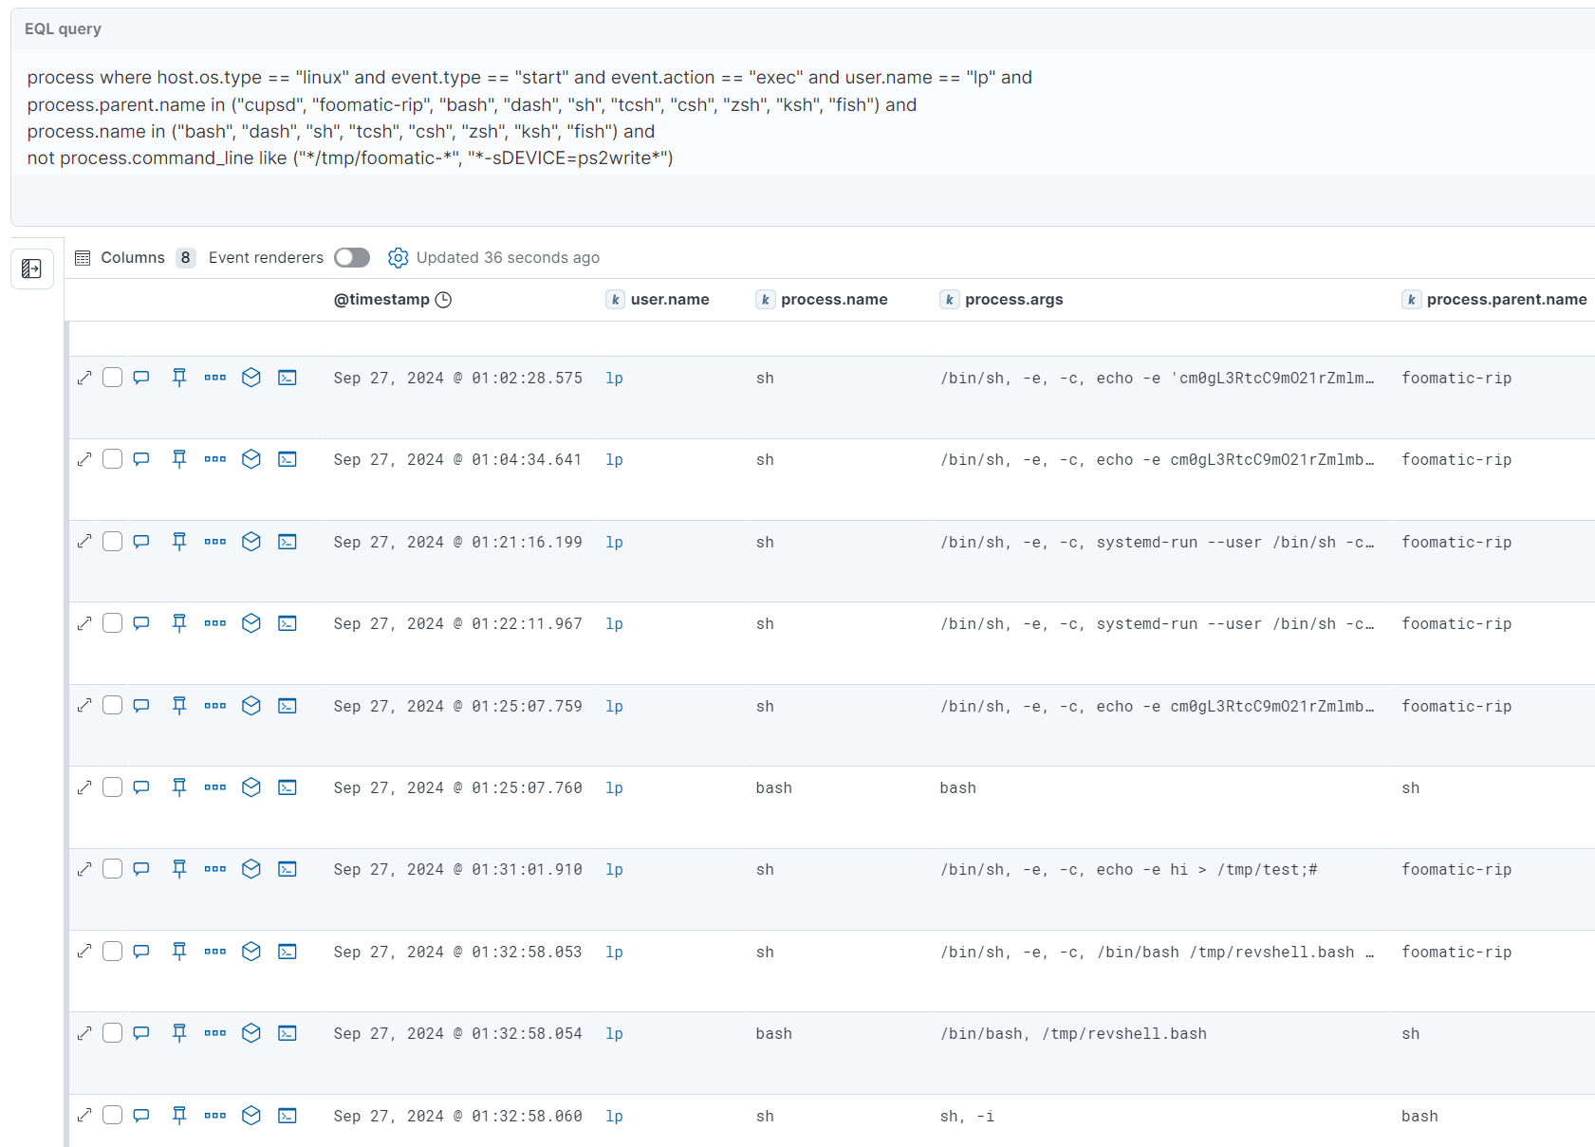1595x1147 pixels.
Task: Open session view for /tmp/revshell.bash bash event
Action: tap(287, 1034)
